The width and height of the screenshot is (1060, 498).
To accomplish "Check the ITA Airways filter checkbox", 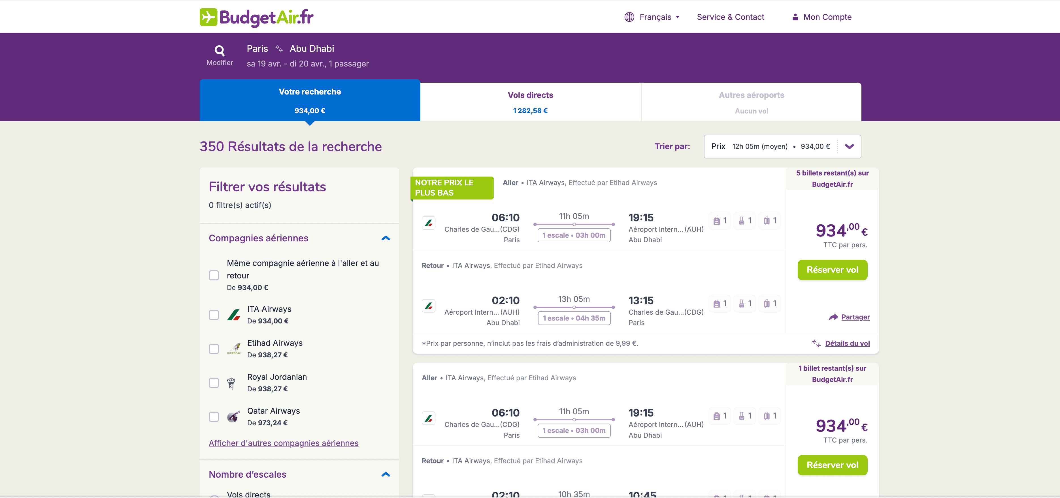I will (x=214, y=315).
